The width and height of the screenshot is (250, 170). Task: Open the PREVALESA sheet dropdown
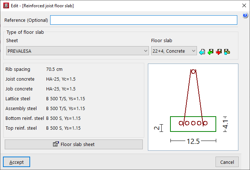tap(77, 51)
